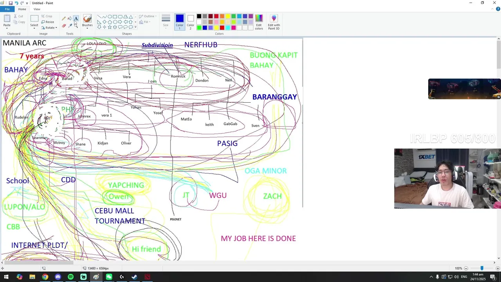Open the Brushes dropdown arrow
Image resolution: width=501 pixels, height=282 pixels.
tap(87, 28)
